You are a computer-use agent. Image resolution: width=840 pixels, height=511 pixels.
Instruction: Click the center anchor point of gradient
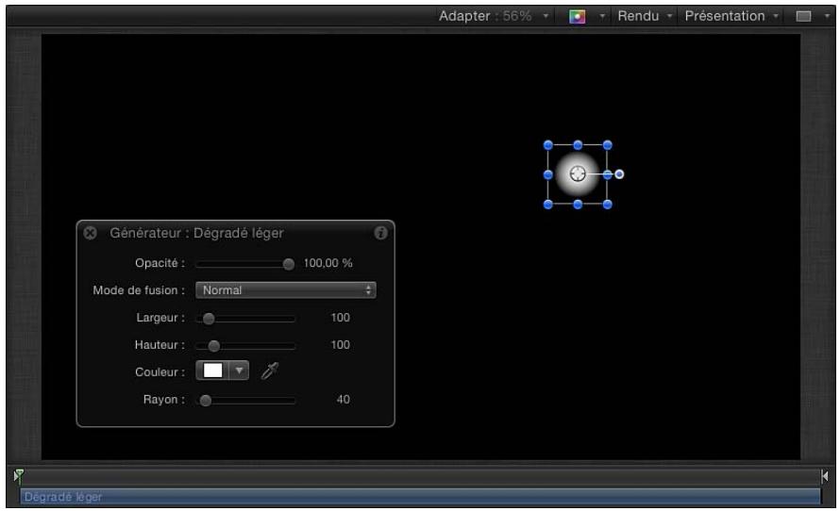click(578, 173)
